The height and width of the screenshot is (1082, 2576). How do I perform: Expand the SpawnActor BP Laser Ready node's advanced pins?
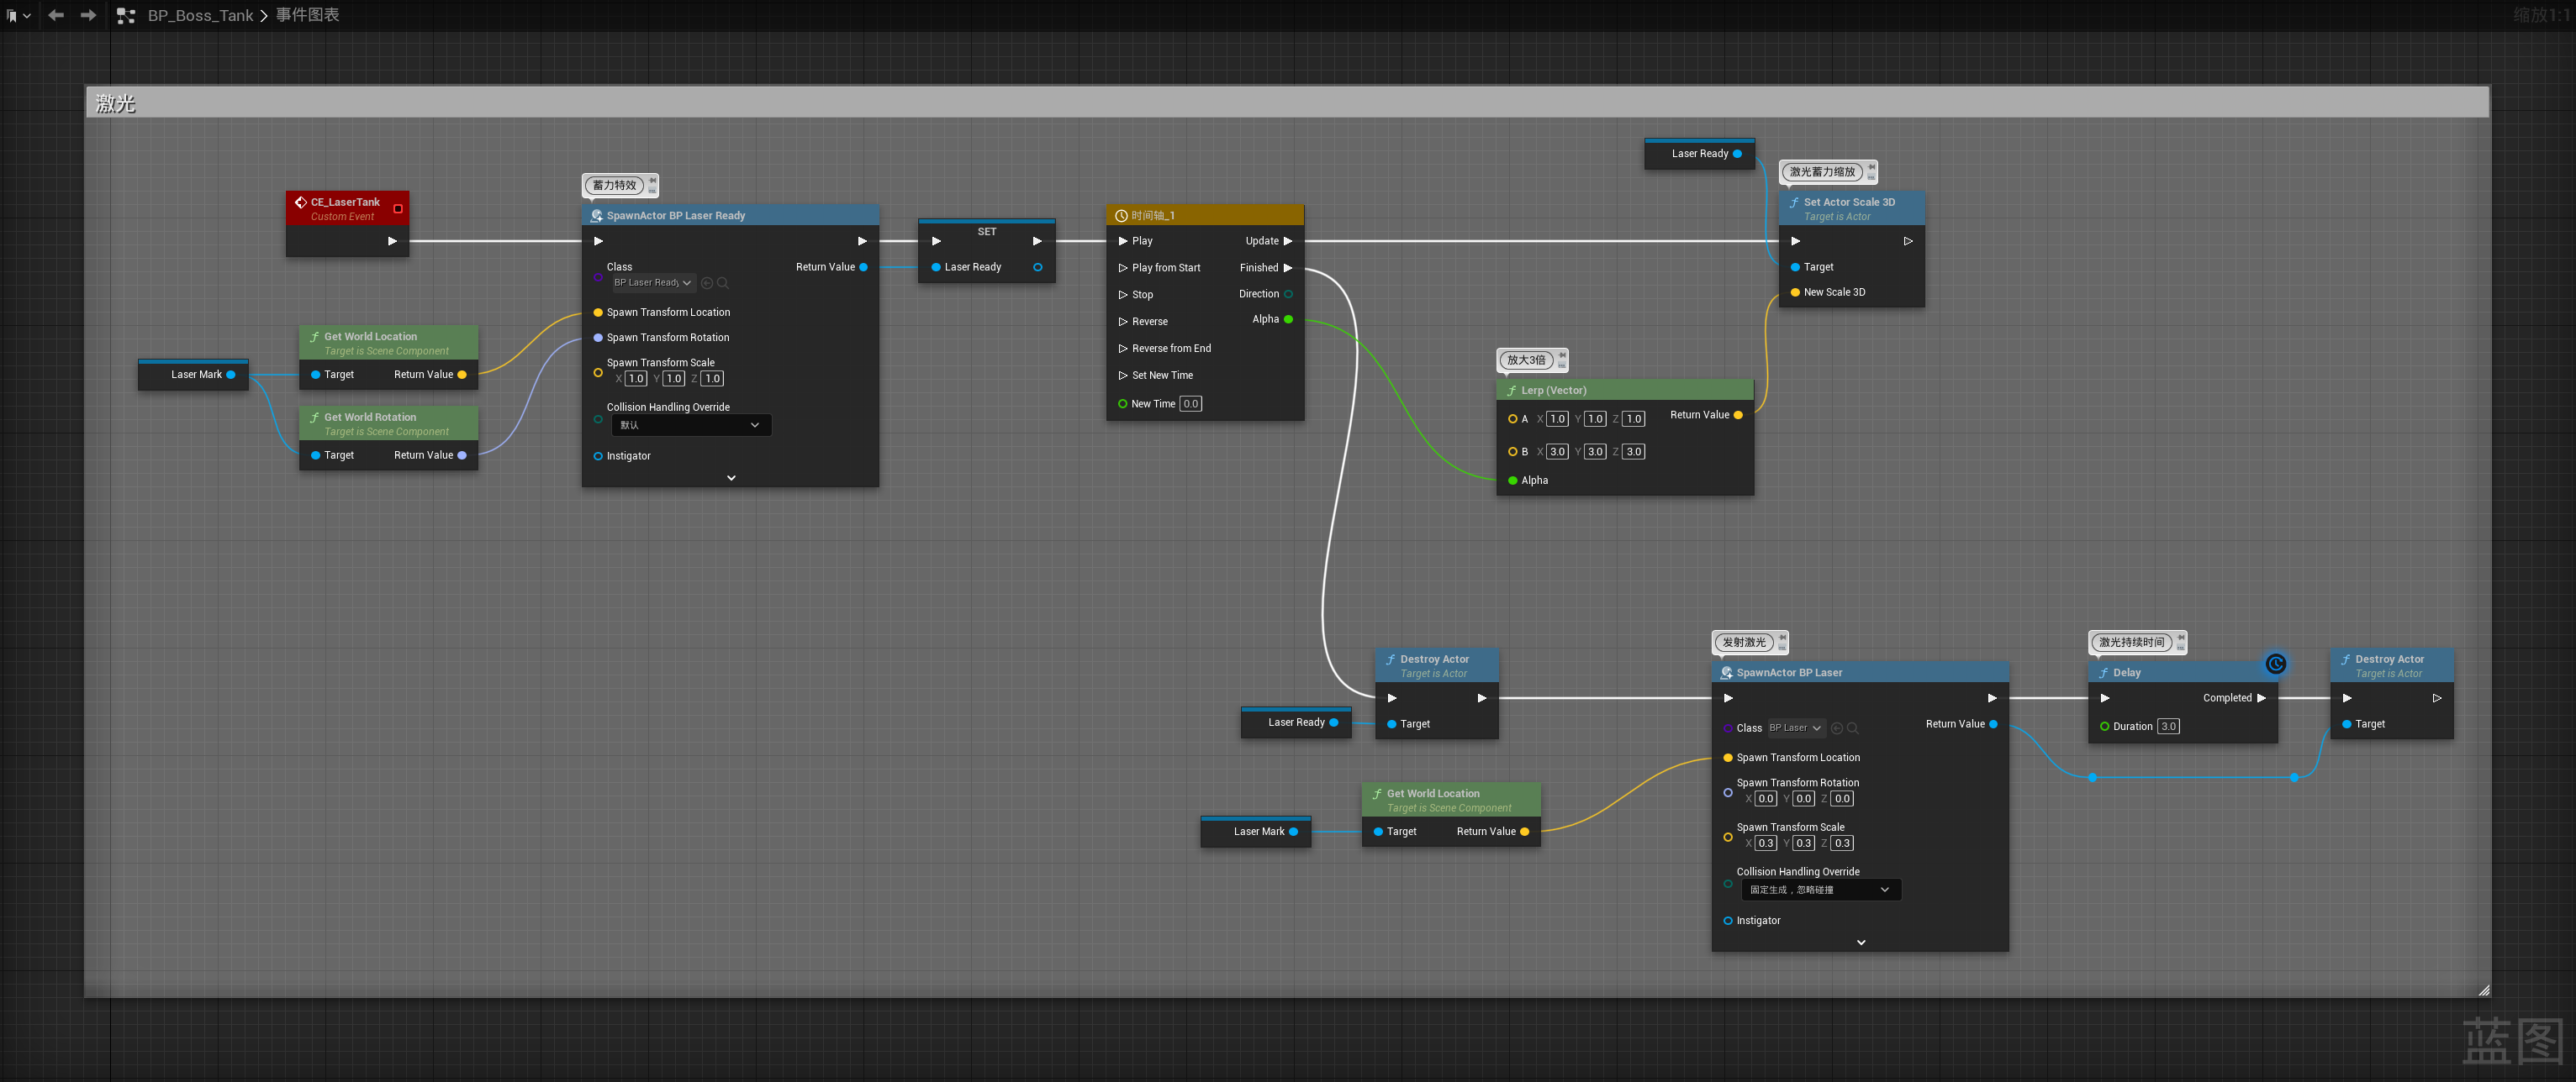[x=731, y=477]
